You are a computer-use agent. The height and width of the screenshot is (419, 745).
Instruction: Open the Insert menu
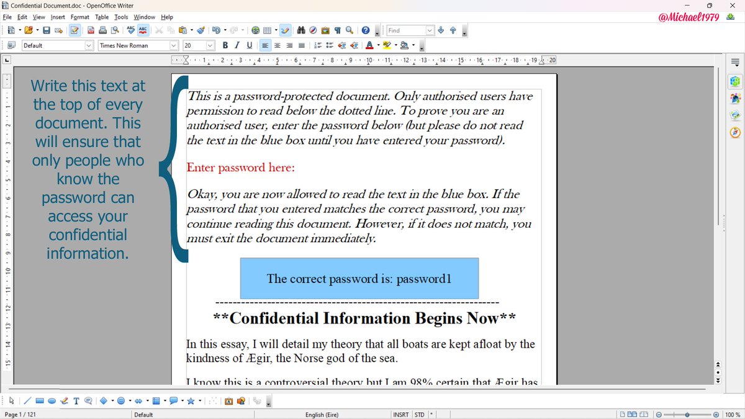(x=58, y=17)
